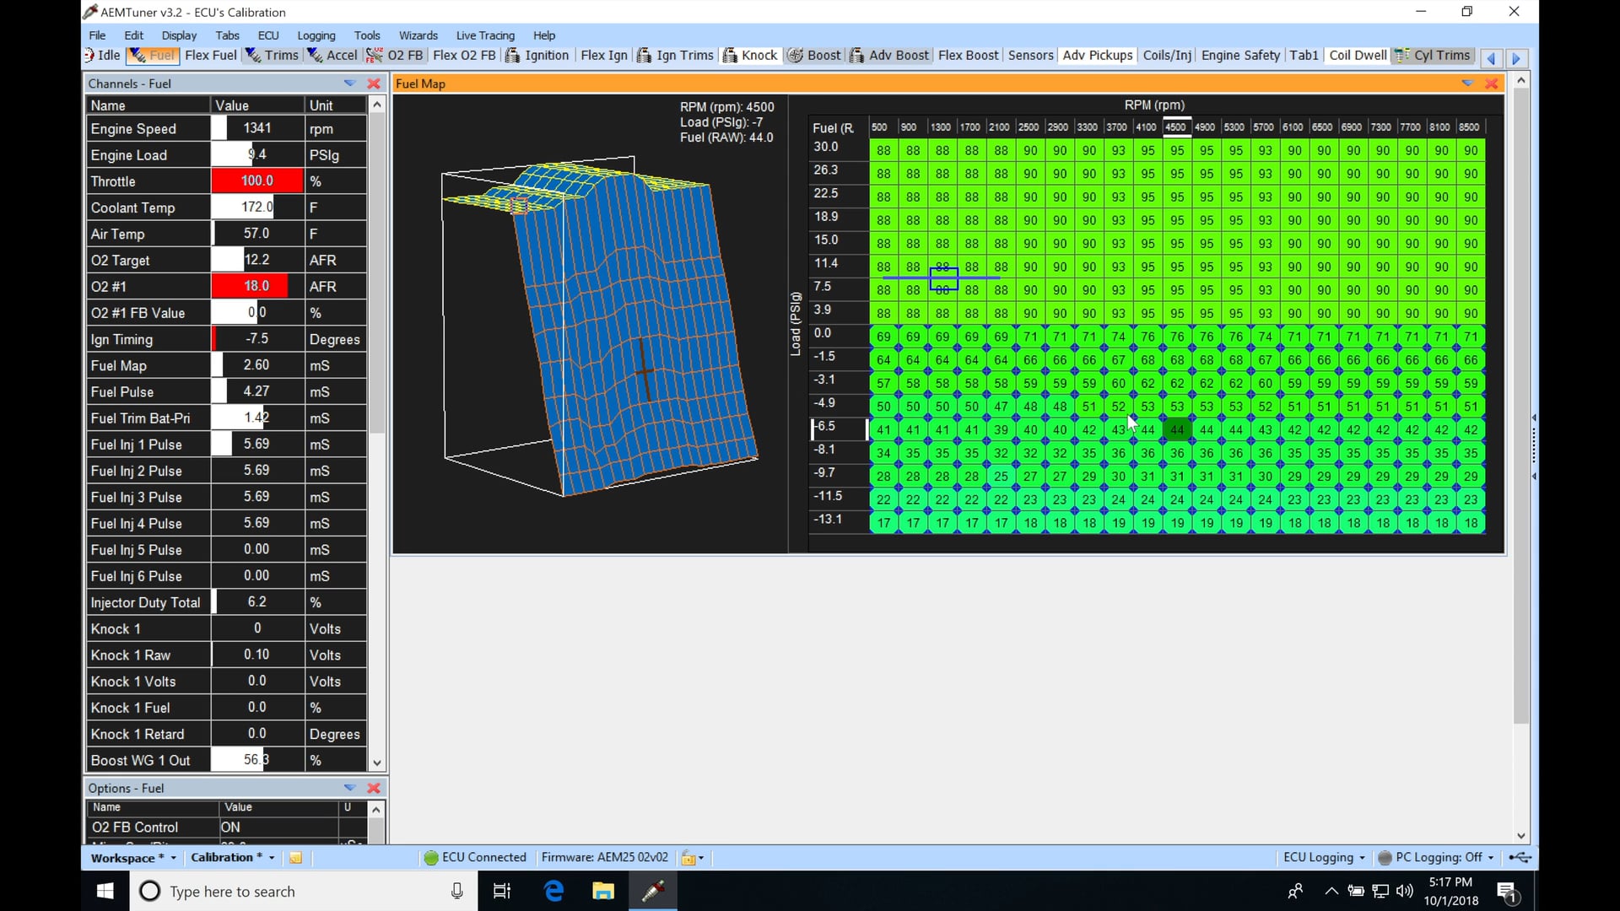
Task: Launch Microsoft Edge from taskbar
Action: [553, 891]
